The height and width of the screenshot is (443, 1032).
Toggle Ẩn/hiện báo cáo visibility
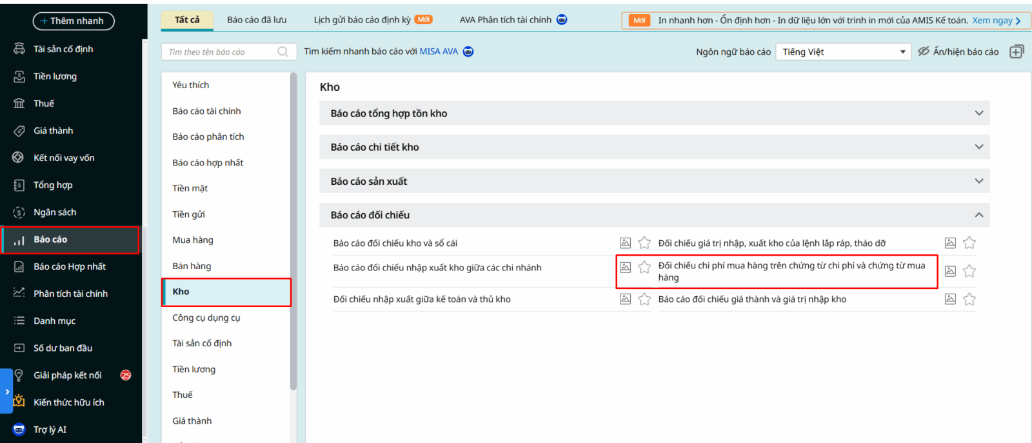click(958, 52)
